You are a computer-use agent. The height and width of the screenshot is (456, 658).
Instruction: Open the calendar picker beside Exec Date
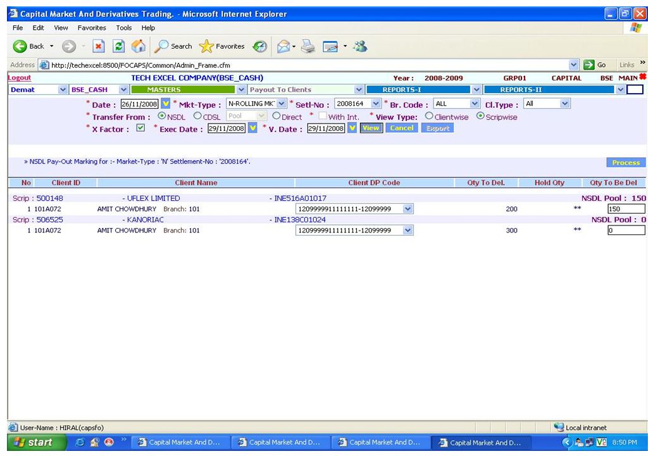point(252,128)
